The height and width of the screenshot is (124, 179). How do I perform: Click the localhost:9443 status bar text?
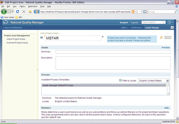click(169, 122)
